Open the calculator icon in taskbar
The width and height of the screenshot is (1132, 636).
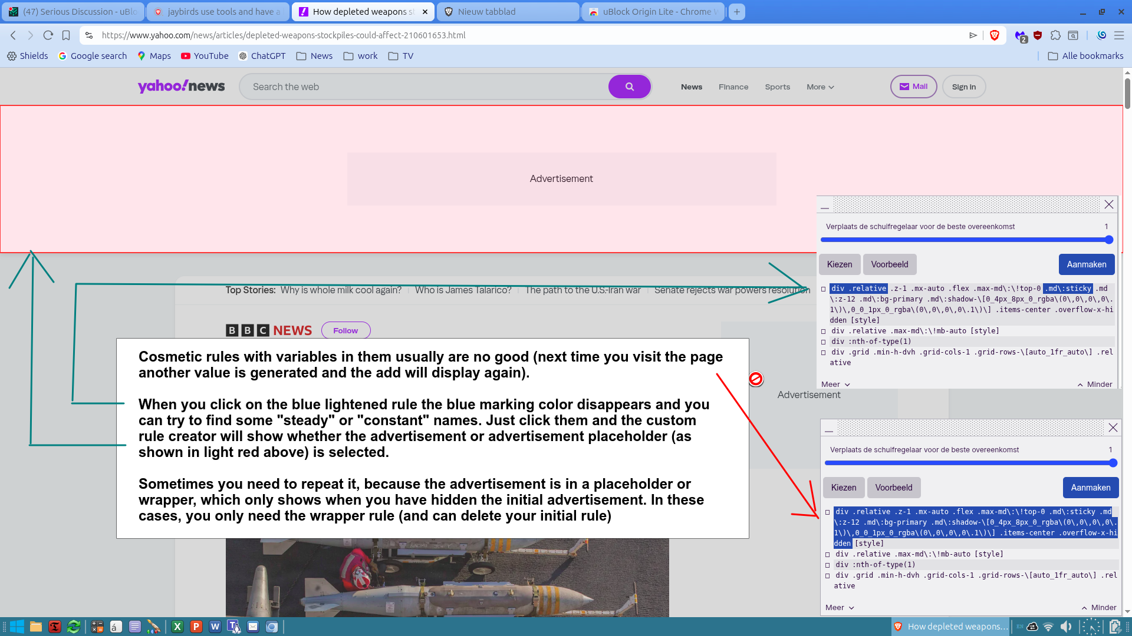97,627
